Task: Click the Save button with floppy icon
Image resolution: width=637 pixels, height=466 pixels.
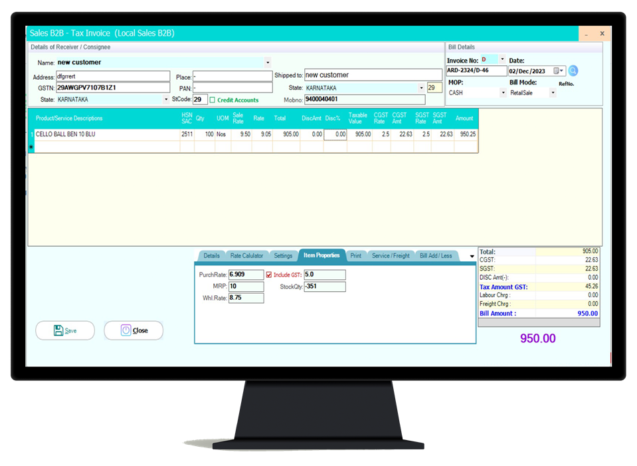Action: pos(65,330)
